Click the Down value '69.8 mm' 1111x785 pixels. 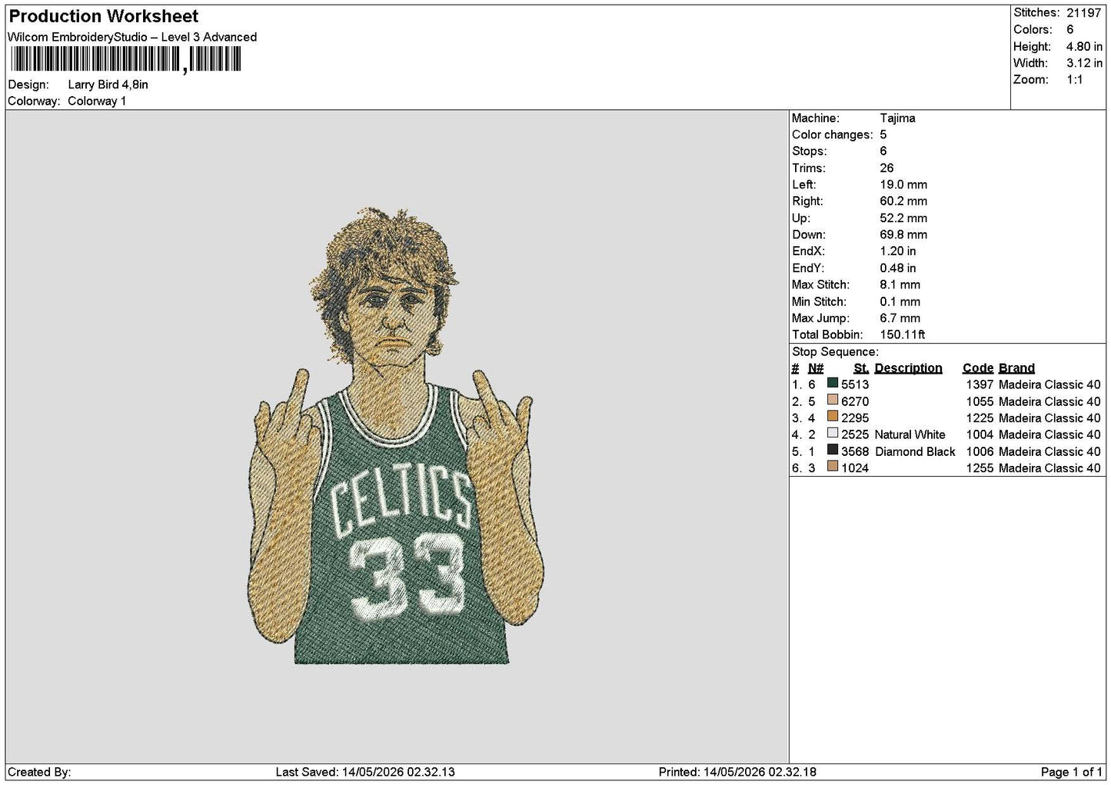903,235
